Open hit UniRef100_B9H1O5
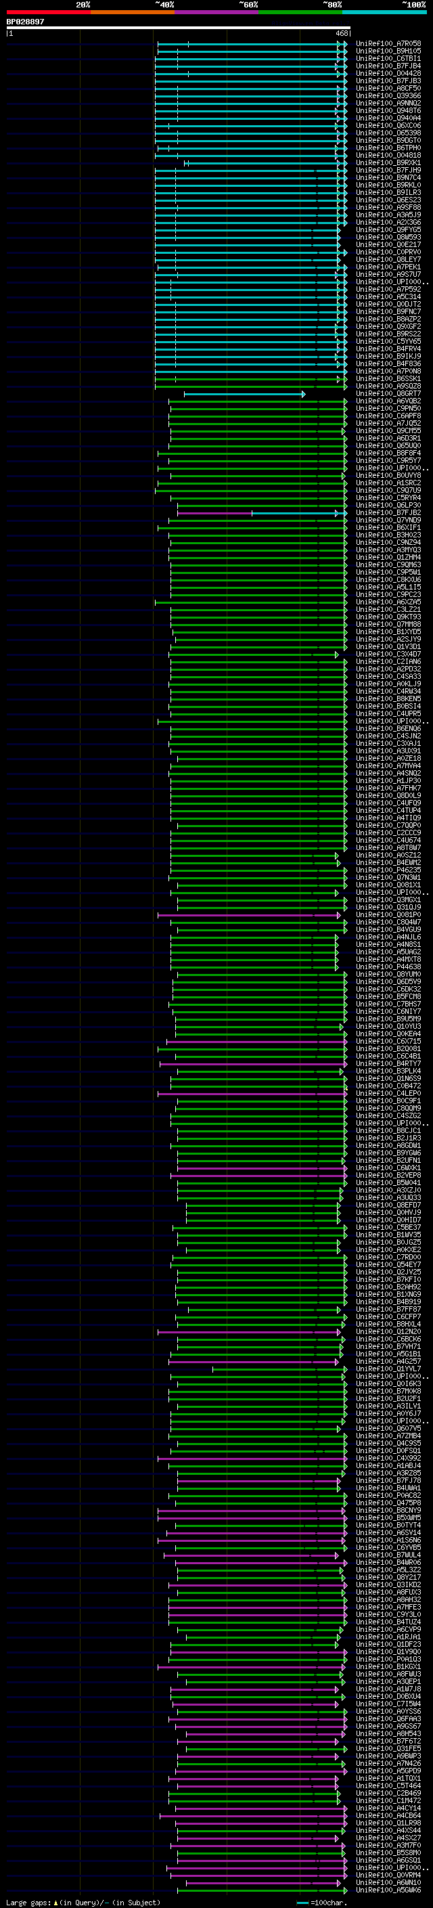The image size is (433, 1908). click(x=388, y=51)
